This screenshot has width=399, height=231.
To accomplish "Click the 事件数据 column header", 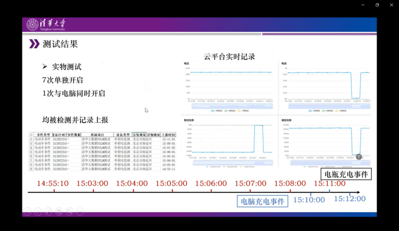I will [x=74, y=135].
